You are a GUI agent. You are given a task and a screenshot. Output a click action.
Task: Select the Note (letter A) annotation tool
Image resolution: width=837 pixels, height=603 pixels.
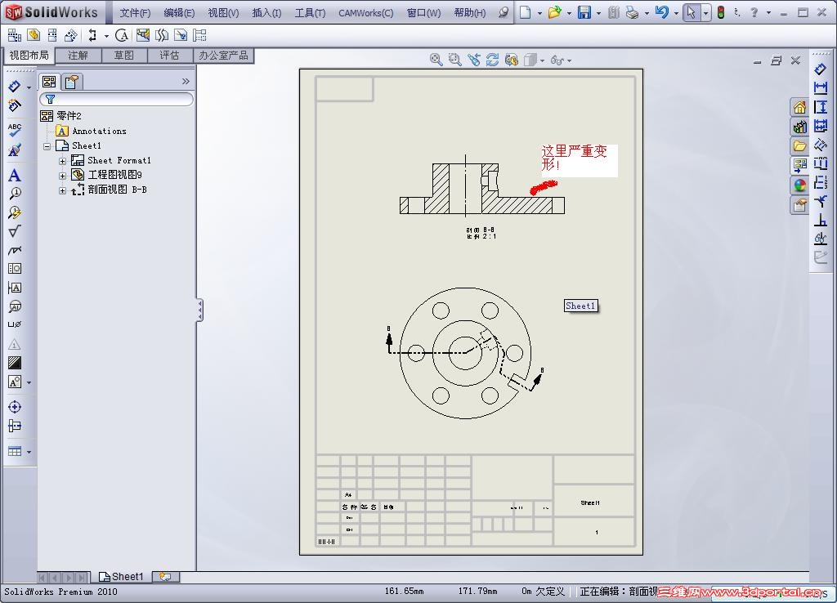click(15, 175)
